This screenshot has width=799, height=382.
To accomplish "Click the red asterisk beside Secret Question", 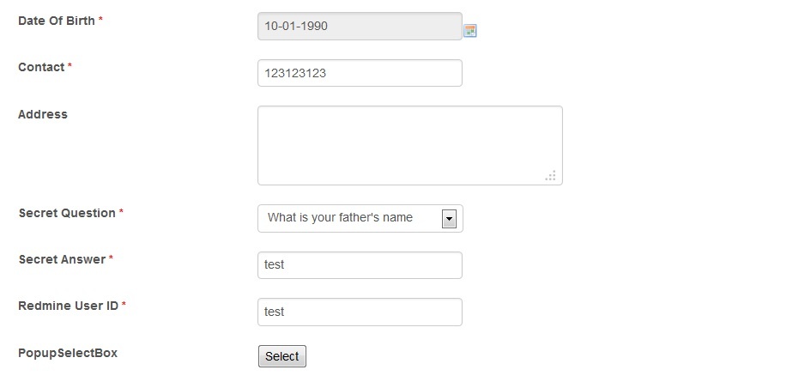I will pyautogui.click(x=121, y=212).
